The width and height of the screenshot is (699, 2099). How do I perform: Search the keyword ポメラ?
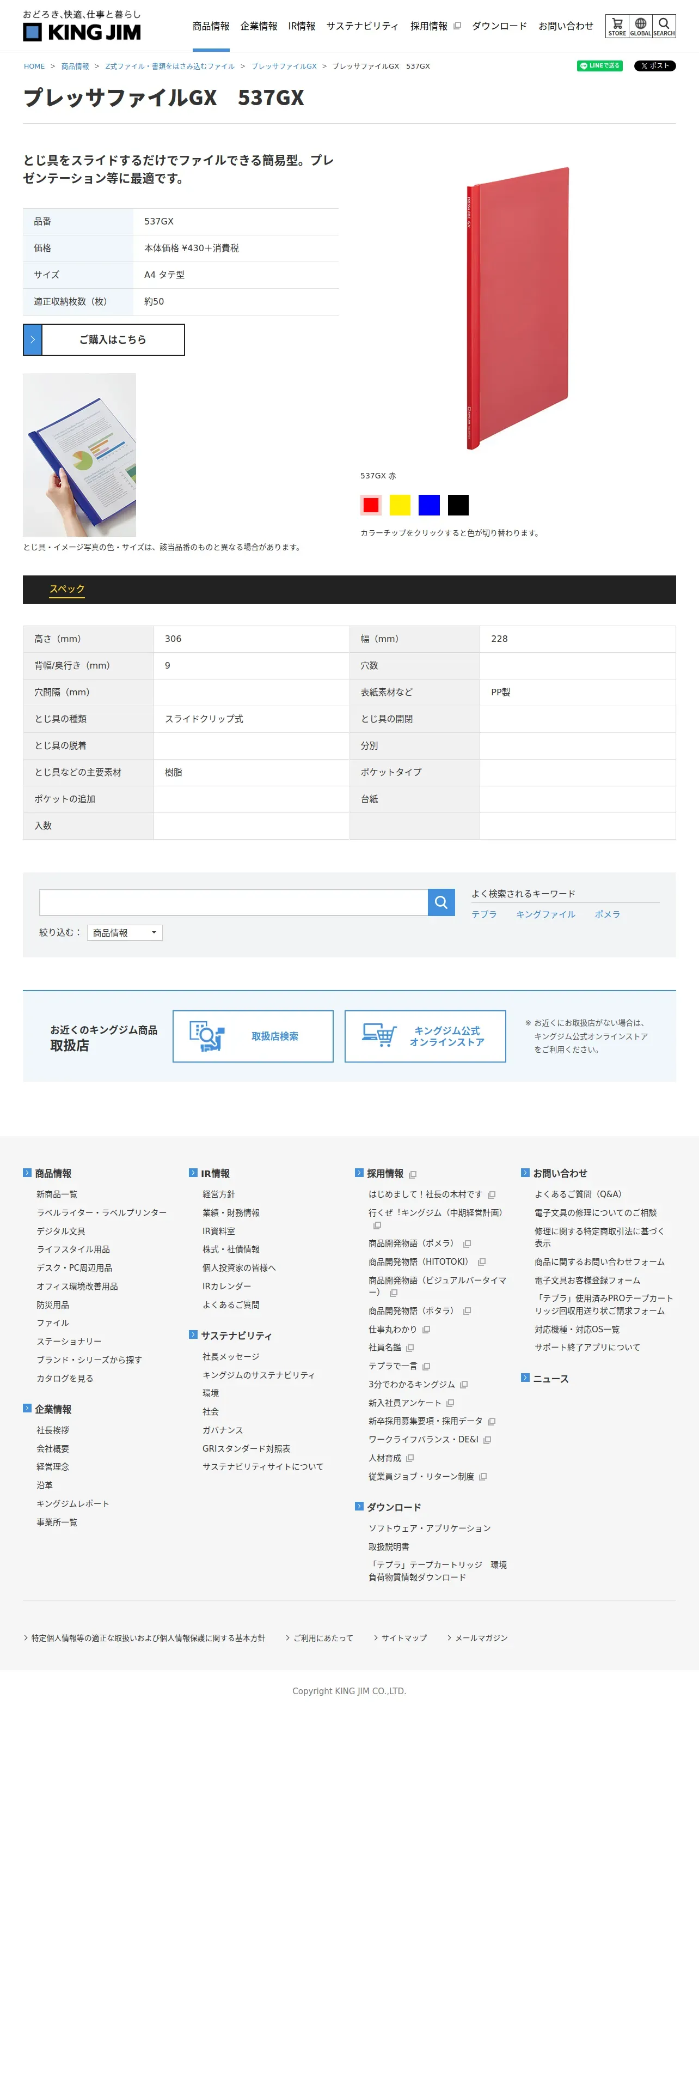coord(607,914)
